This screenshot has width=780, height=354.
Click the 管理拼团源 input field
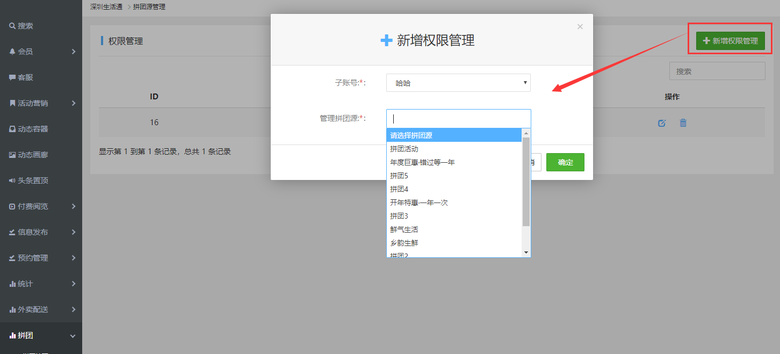click(458, 119)
